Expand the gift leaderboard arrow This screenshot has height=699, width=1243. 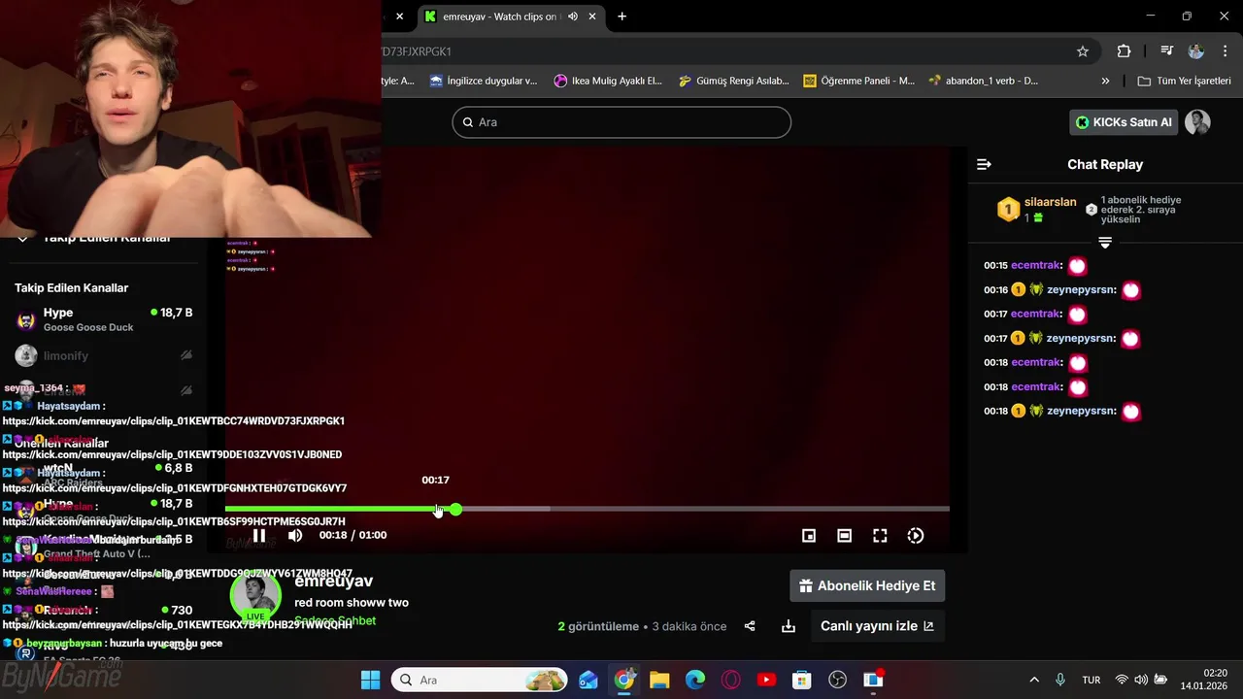(1105, 243)
